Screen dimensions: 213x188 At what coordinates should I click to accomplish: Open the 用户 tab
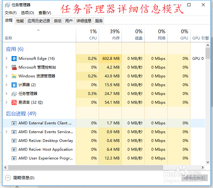(x=69, y=21)
